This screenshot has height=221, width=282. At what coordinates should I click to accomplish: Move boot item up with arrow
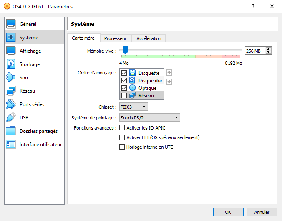tap(169, 73)
